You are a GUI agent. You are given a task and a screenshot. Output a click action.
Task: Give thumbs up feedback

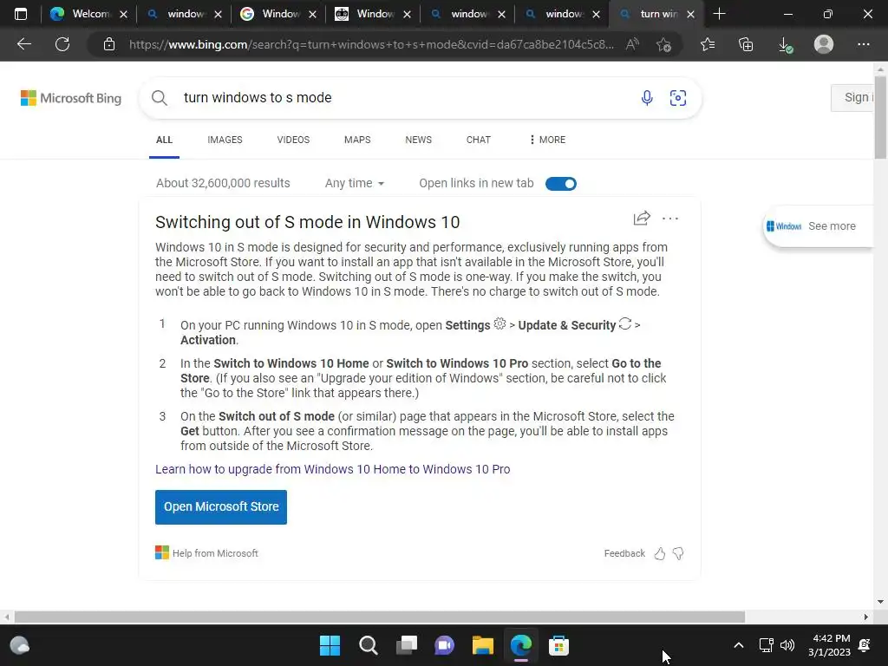[660, 553]
